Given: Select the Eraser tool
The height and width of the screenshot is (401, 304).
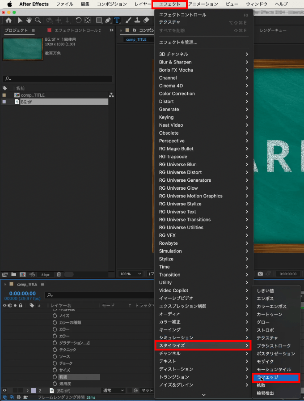Looking at the screenshot, I should tap(146, 20).
